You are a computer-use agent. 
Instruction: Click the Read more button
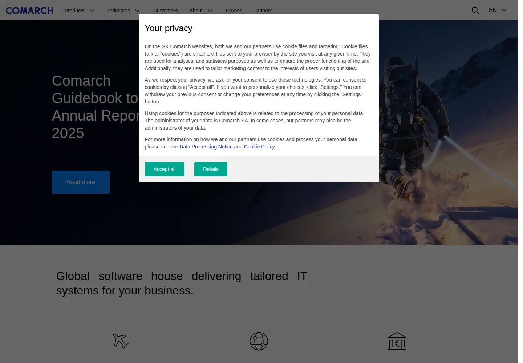81,182
